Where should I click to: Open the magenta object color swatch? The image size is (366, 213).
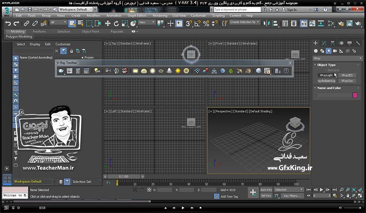[x=355, y=95]
